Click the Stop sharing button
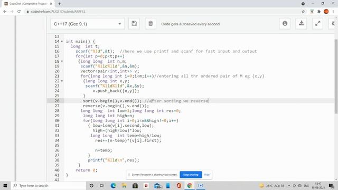The height and width of the screenshot is (190, 338). coord(191,175)
